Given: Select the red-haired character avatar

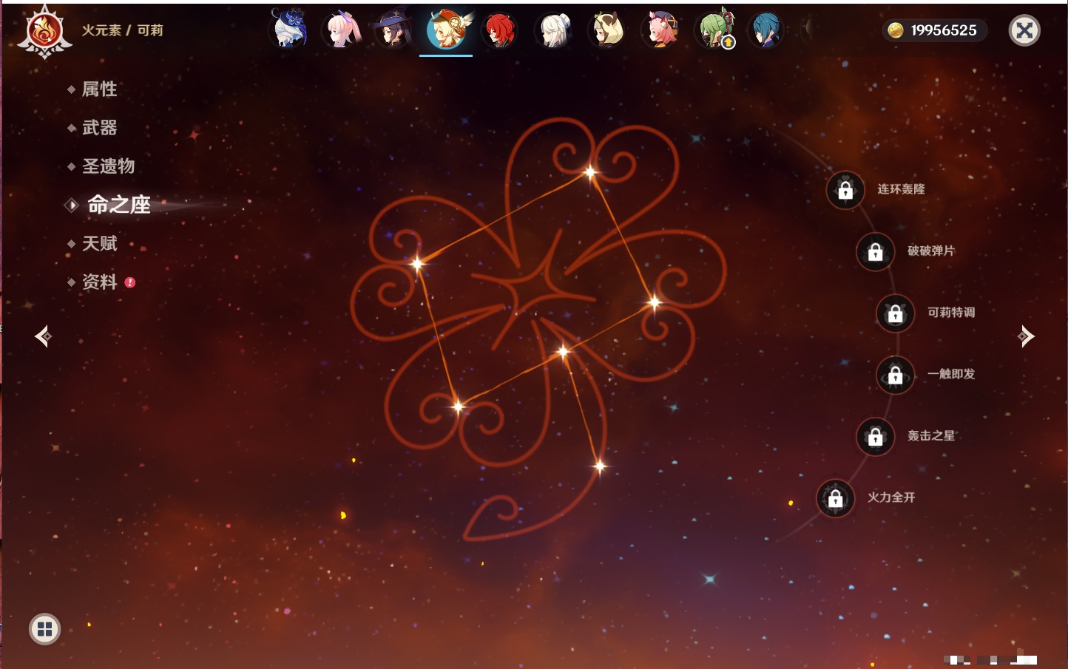Looking at the screenshot, I should [500, 30].
